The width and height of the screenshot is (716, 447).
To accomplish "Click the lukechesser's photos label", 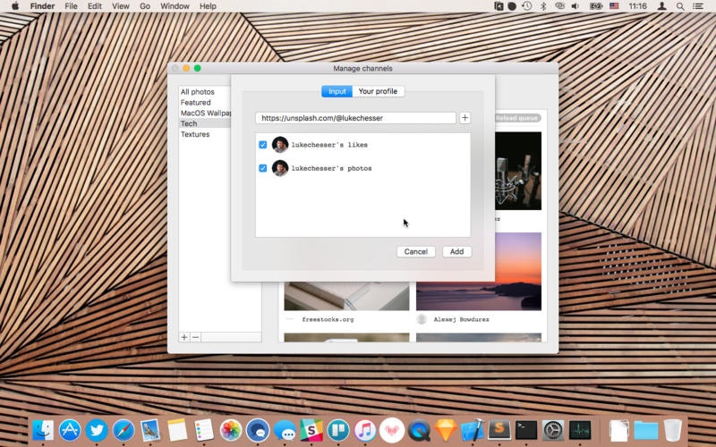I will 331,168.
